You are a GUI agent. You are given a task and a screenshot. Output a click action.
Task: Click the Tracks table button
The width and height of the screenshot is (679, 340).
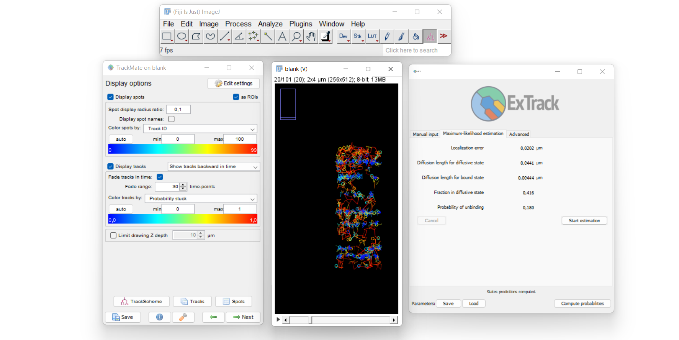(193, 302)
